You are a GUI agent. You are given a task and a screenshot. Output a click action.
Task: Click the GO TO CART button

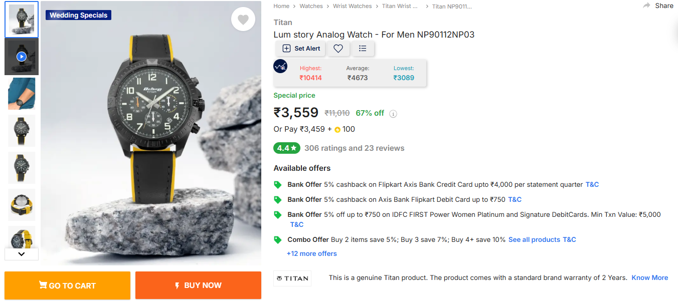tap(67, 285)
